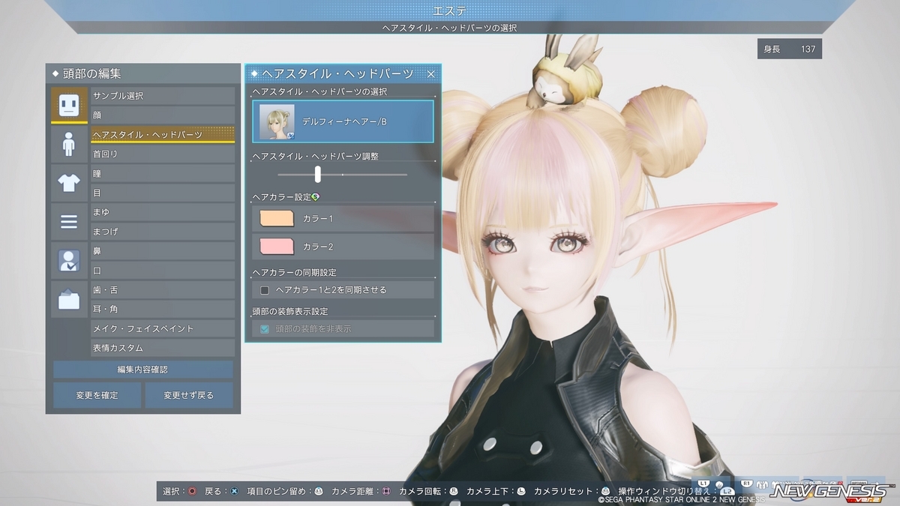The width and height of the screenshot is (900, 506).
Task: Select ヘアスタイル・ヘッドパーツ menu entry
Action: coord(163,134)
